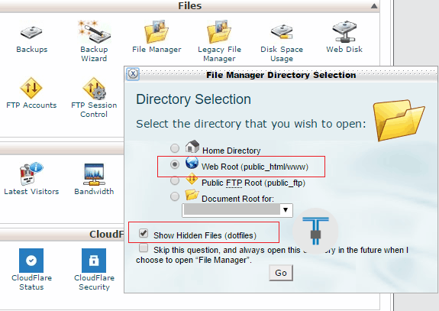Open the FTP Session Control icon
Viewport: 439px width, 311px height.
click(94, 89)
